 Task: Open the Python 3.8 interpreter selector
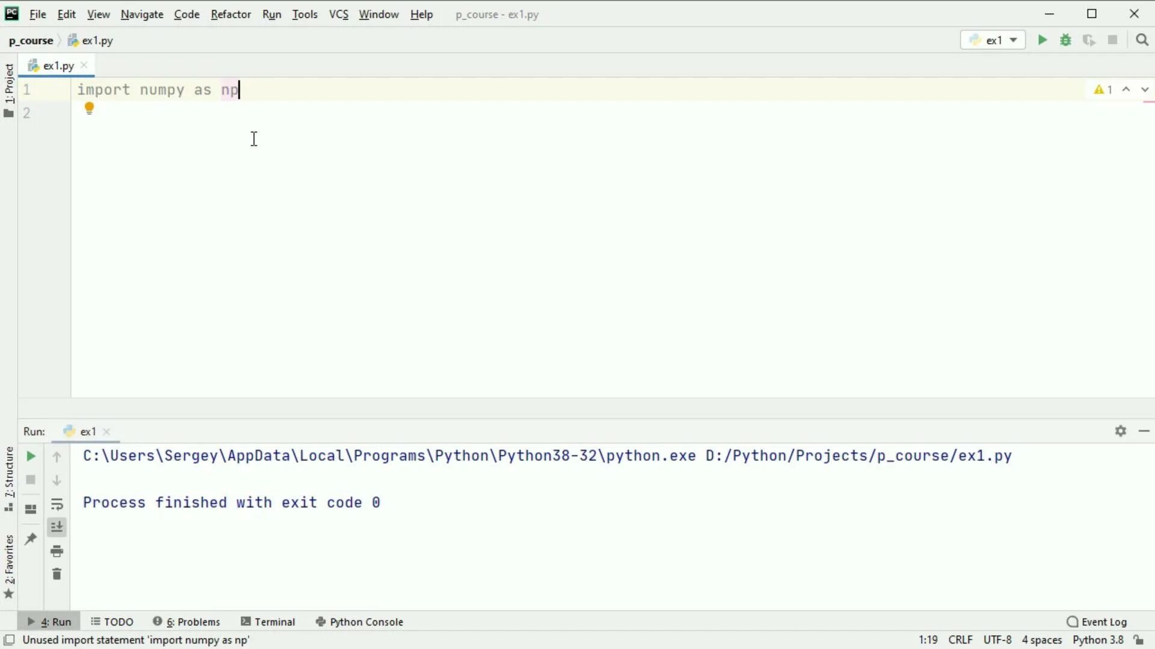pyautogui.click(x=1097, y=640)
